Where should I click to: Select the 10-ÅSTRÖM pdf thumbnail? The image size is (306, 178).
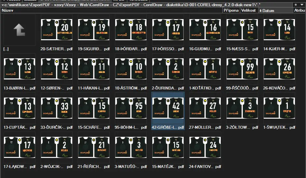click(131, 69)
